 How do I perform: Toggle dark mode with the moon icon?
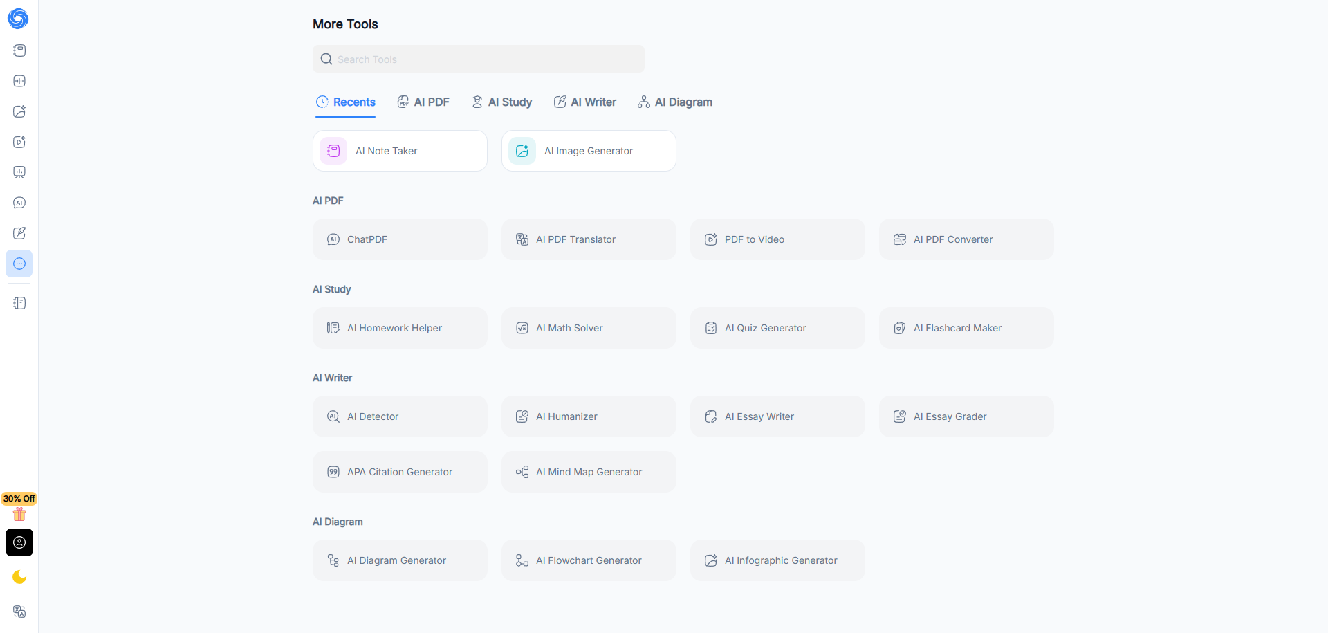click(x=19, y=577)
